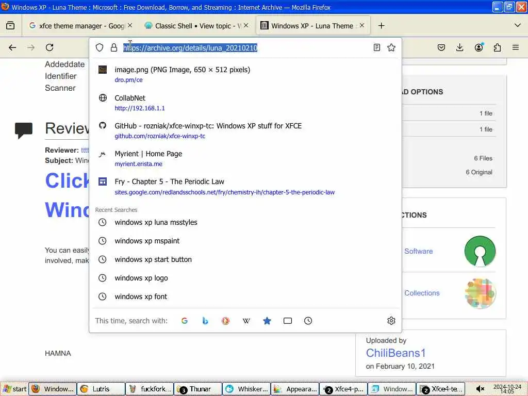View site security padlock info
Viewport: 528px width, 396px height.
tap(114, 47)
